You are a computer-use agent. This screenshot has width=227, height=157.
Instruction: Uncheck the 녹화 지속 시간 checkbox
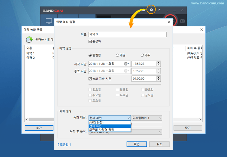[90, 79]
